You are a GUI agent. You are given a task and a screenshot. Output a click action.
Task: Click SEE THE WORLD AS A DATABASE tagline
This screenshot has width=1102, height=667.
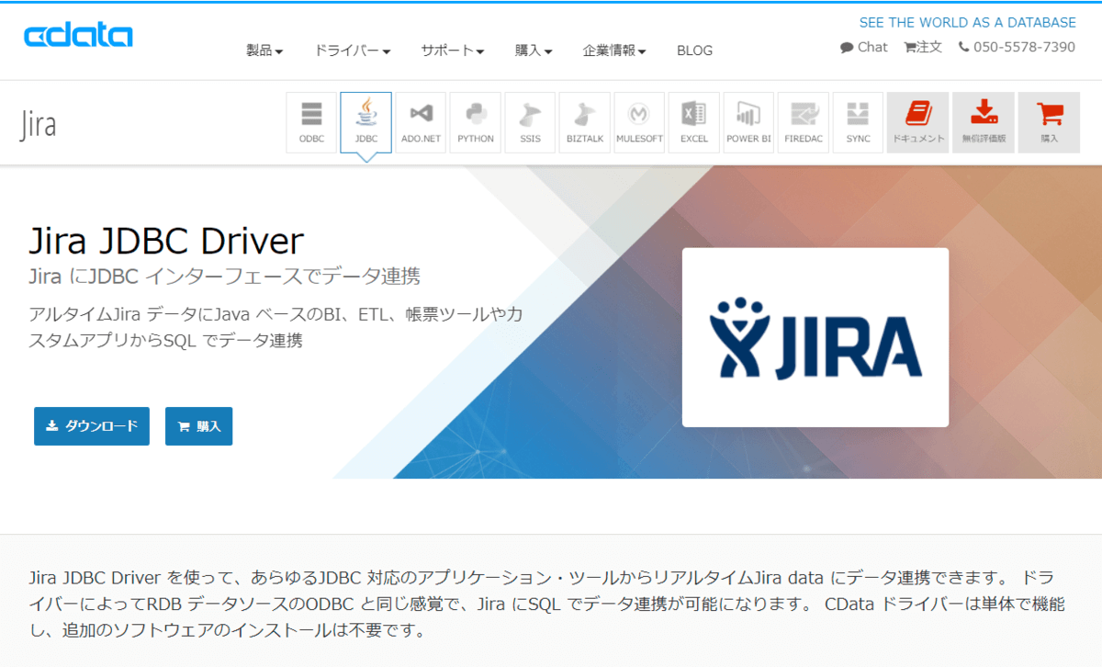968,22
